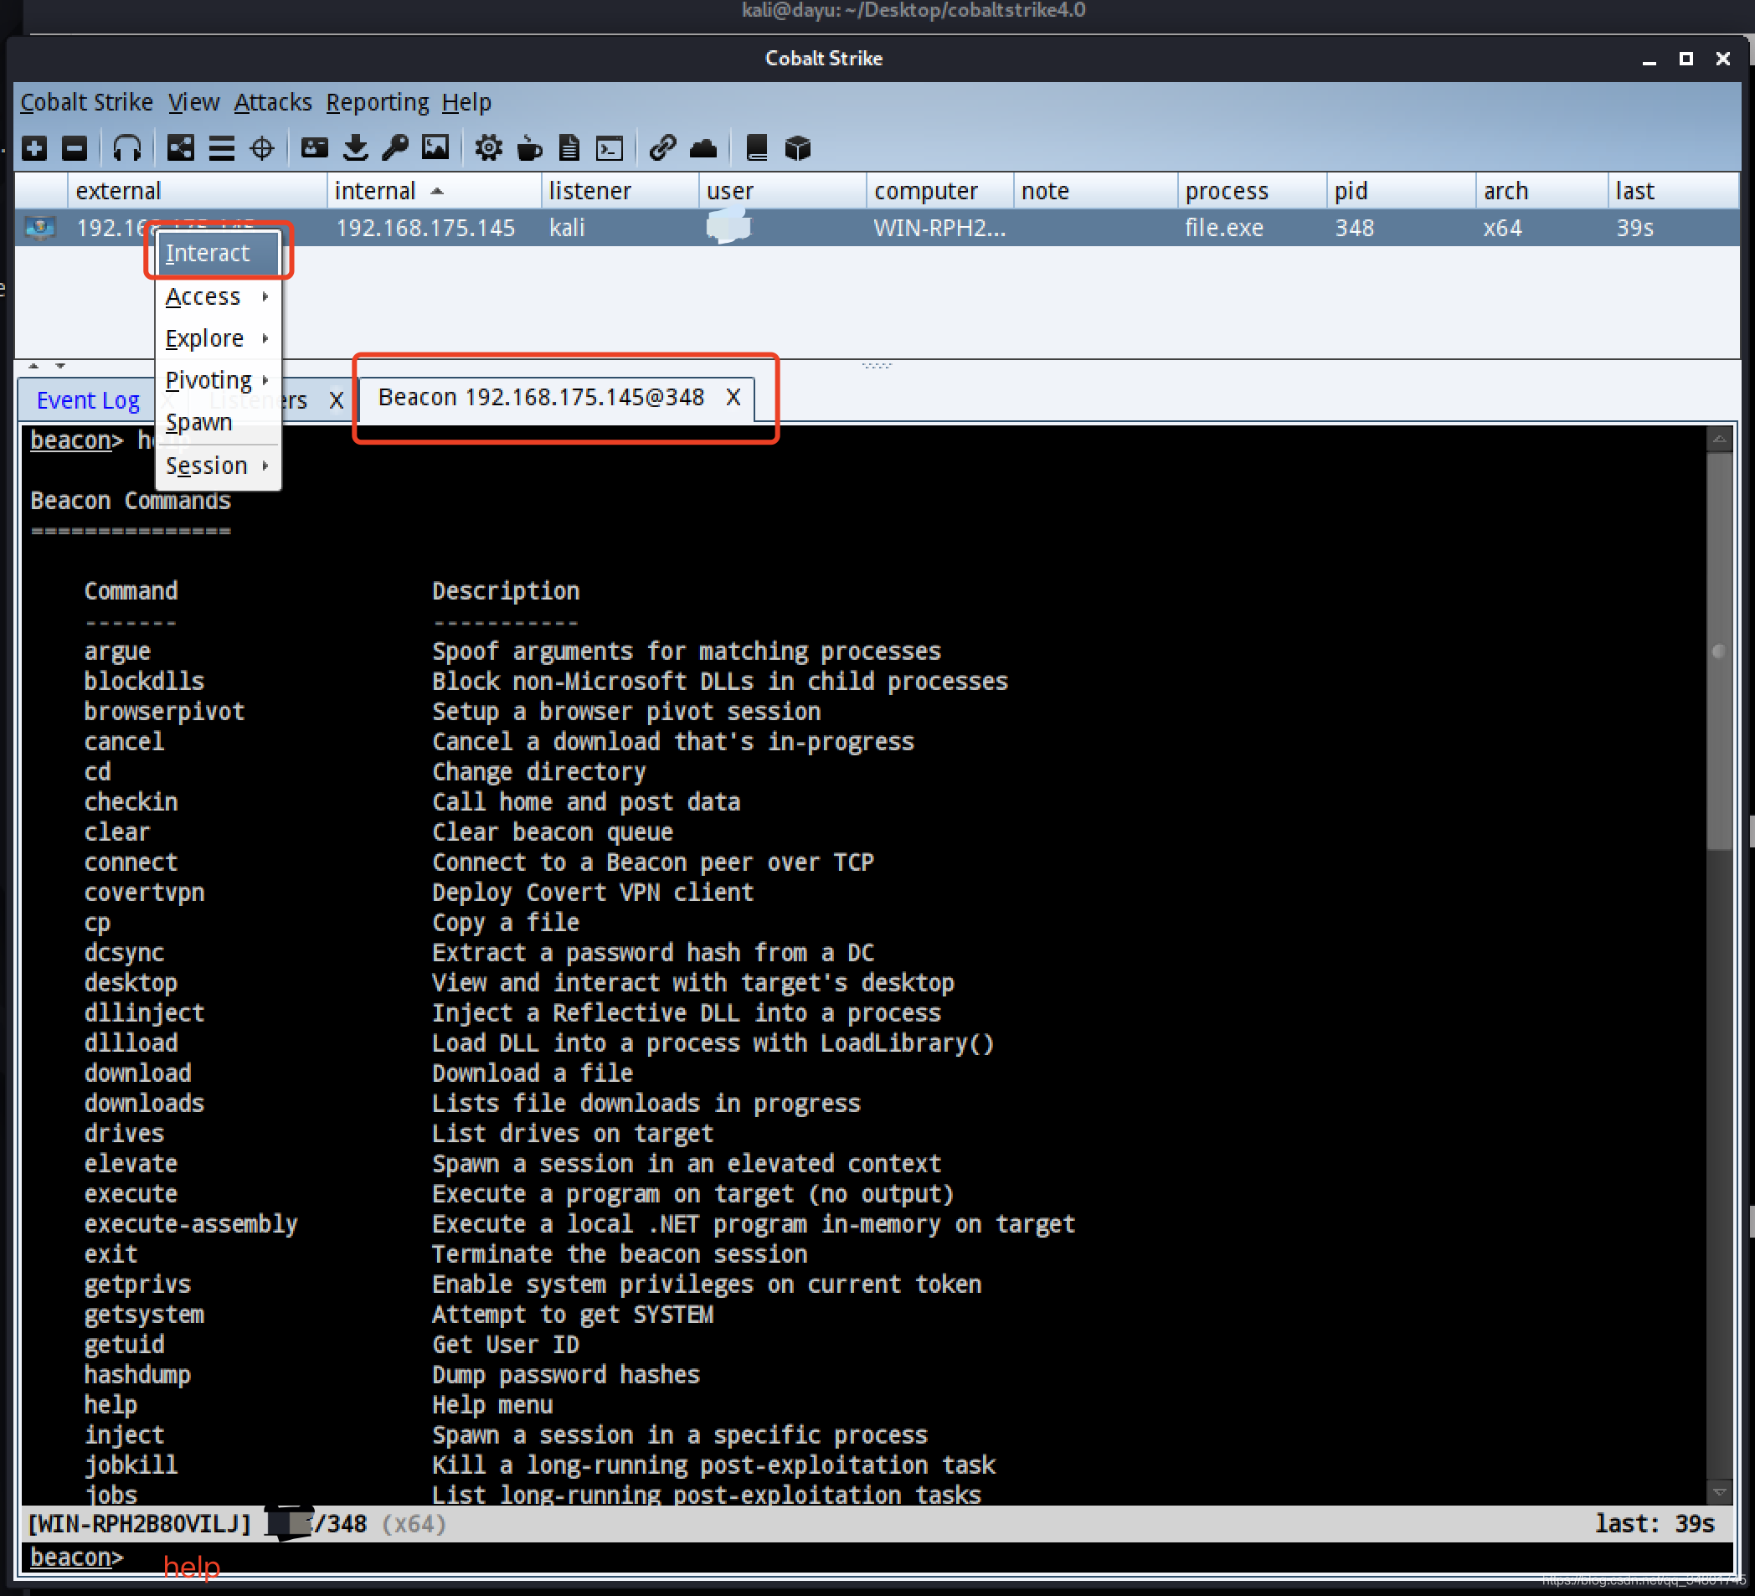Image resolution: width=1755 pixels, height=1596 pixels.
Task: Open keystrokes viewer with the key icon
Action: tap(395, 149)
